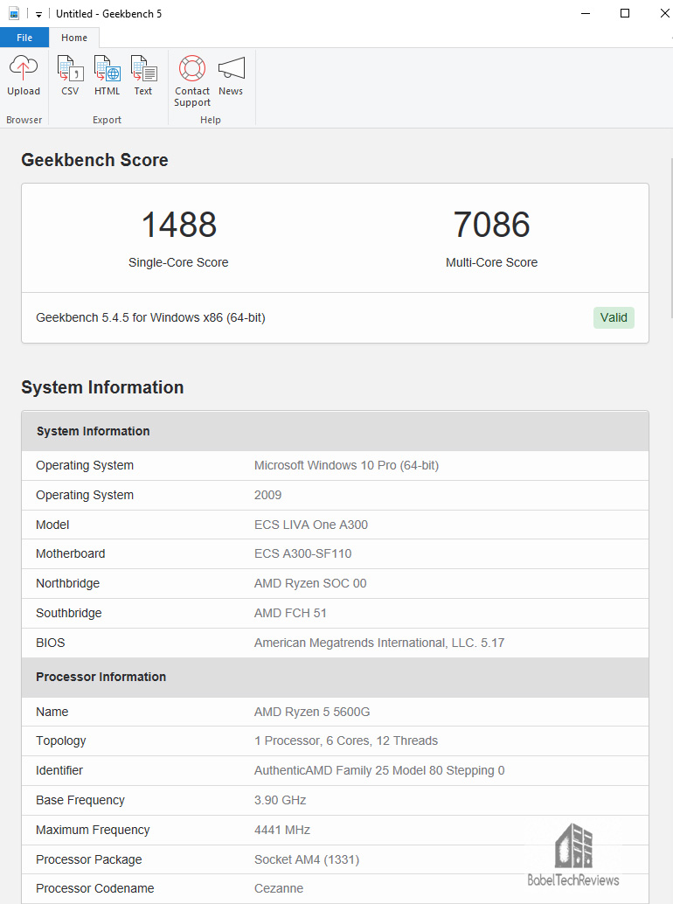
Task: Click the Valid badge
Action: (614, 317)
